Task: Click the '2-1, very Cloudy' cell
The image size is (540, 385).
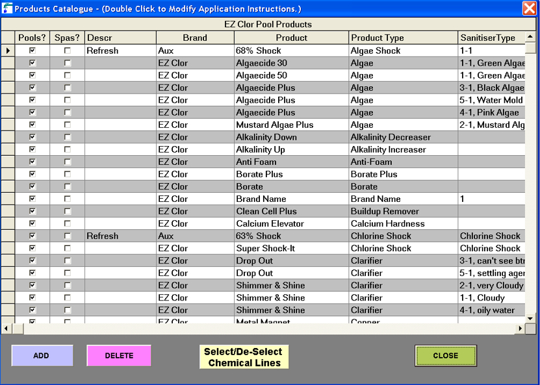Action: [491, 285]
